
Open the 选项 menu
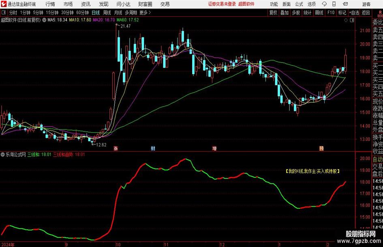[x=311, y=4]
